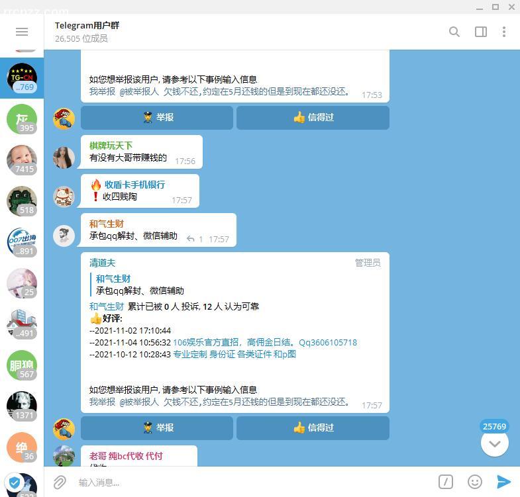Click sender name 老哥 纯bc代收 代付
The width and height of the screenshot is (520, 497).
pyautogui.click(x=126, y=456)
